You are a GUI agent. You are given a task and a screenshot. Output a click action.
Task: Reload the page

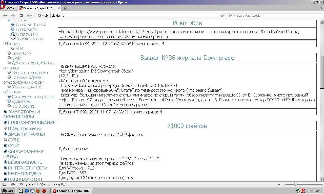(x=21, y=16)
